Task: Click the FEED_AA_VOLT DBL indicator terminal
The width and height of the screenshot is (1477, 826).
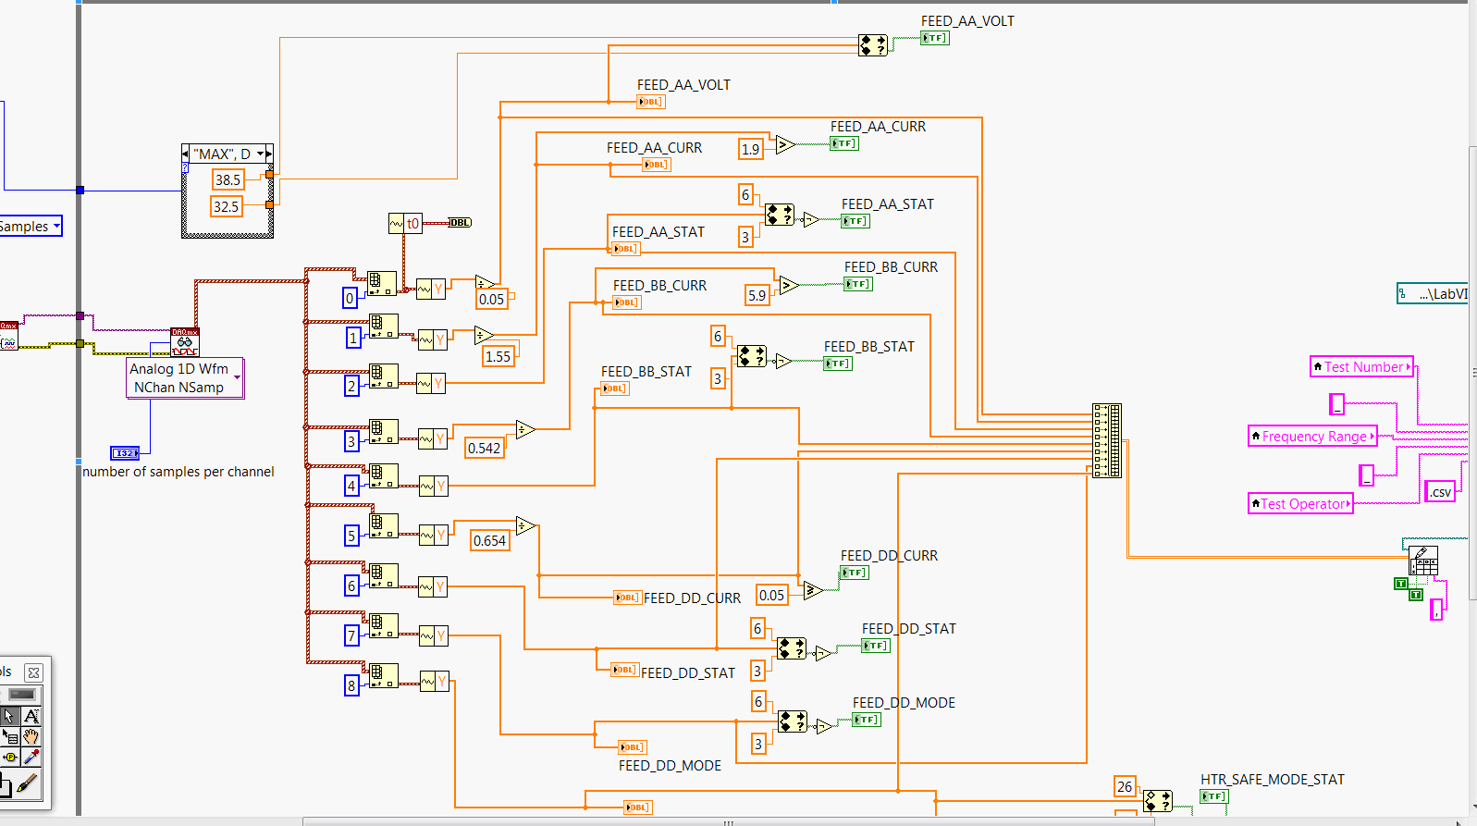Action: [650, 102]
